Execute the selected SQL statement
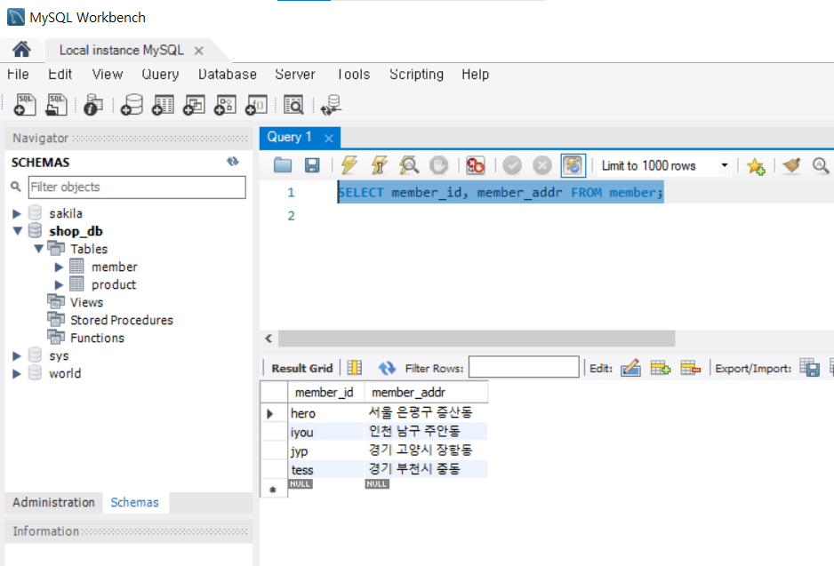This screenshot has height=566, width=834. coord(349,165)
